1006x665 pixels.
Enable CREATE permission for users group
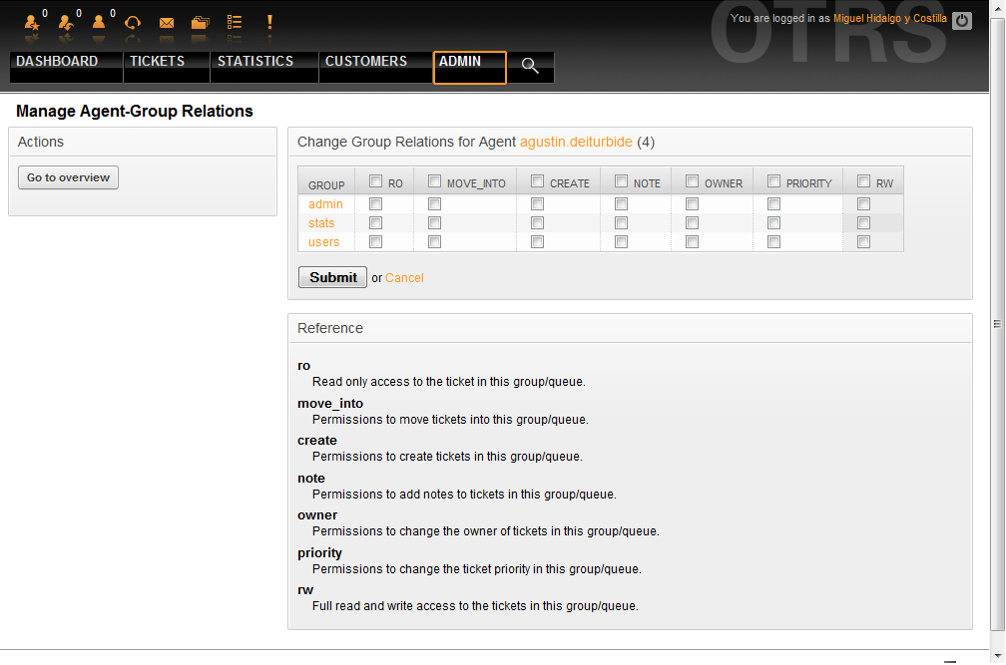tap(537, 241)
